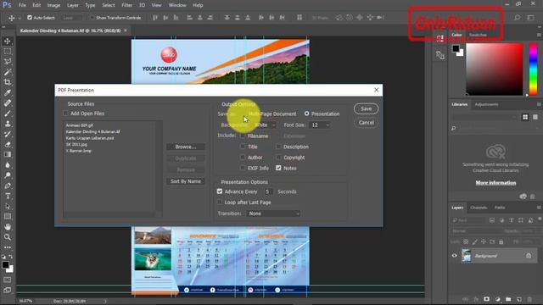Select the Gradient tool
Image resolution: width=543 pixels, height=305 pixels.
(x=8, y=154)
